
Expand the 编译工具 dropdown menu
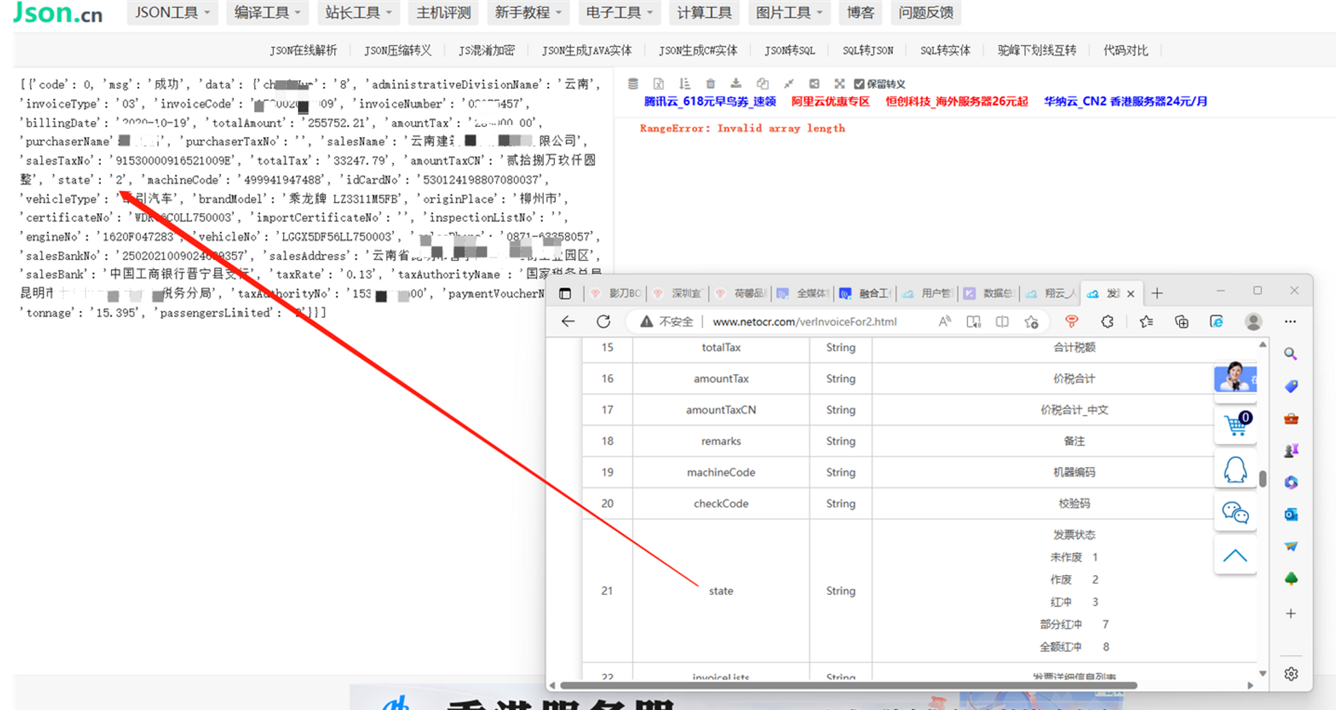267,13
